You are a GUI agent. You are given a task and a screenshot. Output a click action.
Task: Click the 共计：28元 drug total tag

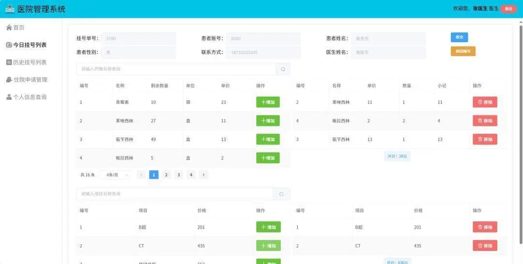397,156
